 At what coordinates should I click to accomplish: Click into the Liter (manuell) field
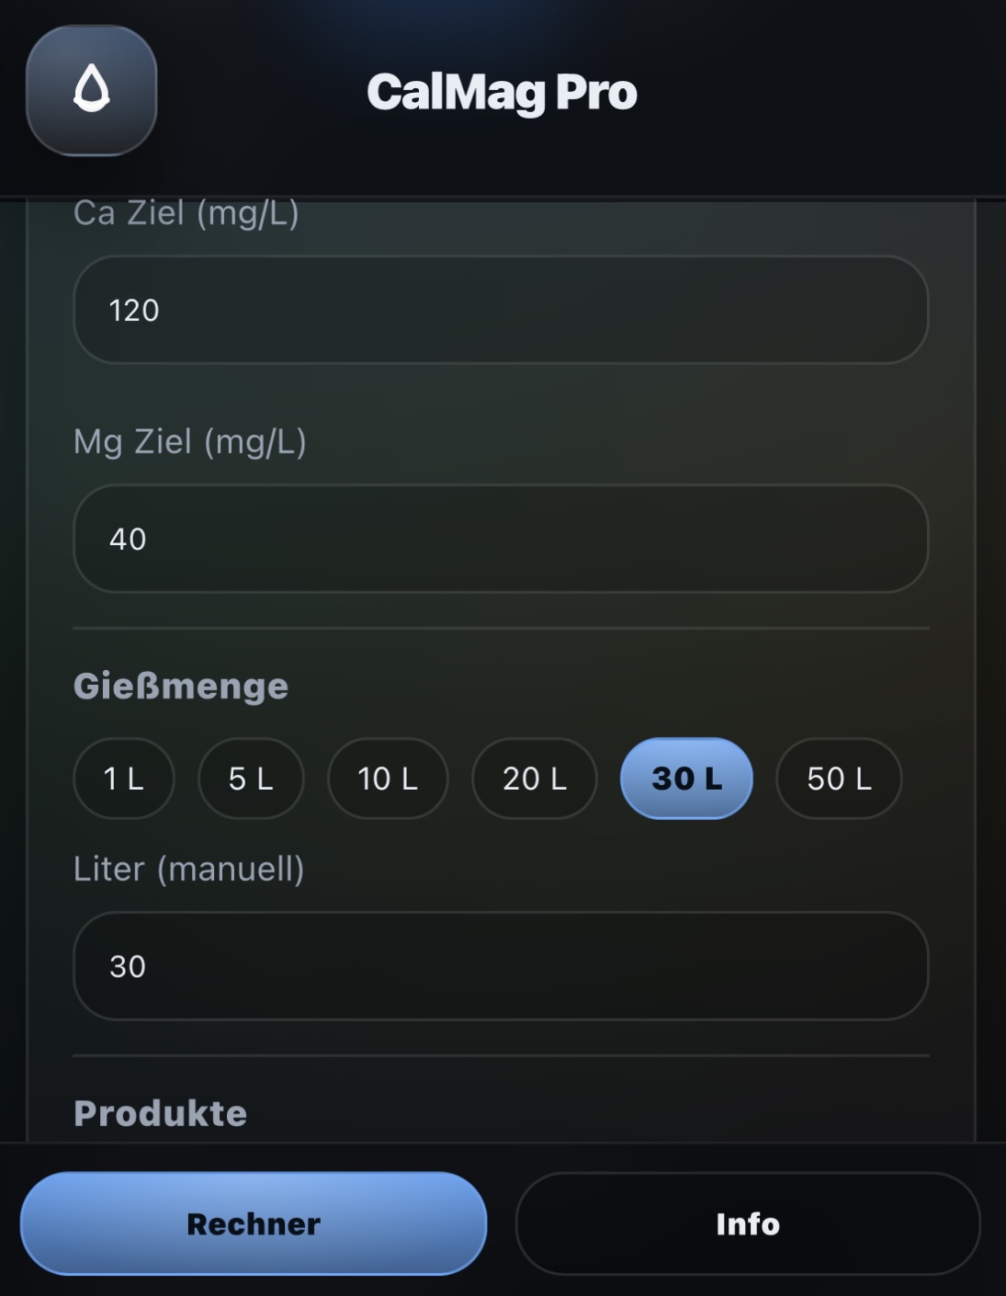click(x=501, y=966)
